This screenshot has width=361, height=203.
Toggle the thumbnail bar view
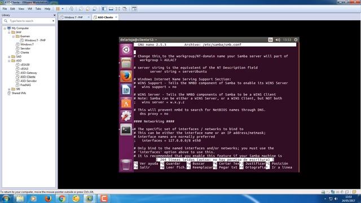coord(111,9)
